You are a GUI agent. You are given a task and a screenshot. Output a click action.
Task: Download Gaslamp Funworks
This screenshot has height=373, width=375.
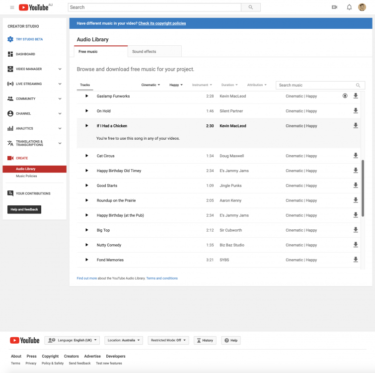[x=356, y=96]
